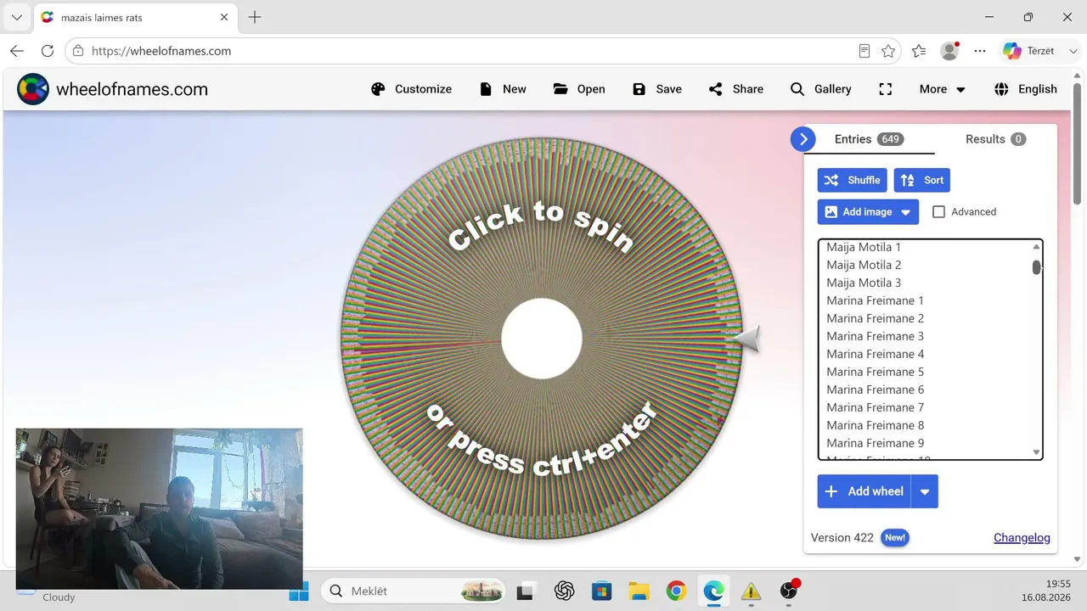Screen dimensions: 1087x611
Task: Select the entry Marina Freimane 2
Action: tap(875, 318)
